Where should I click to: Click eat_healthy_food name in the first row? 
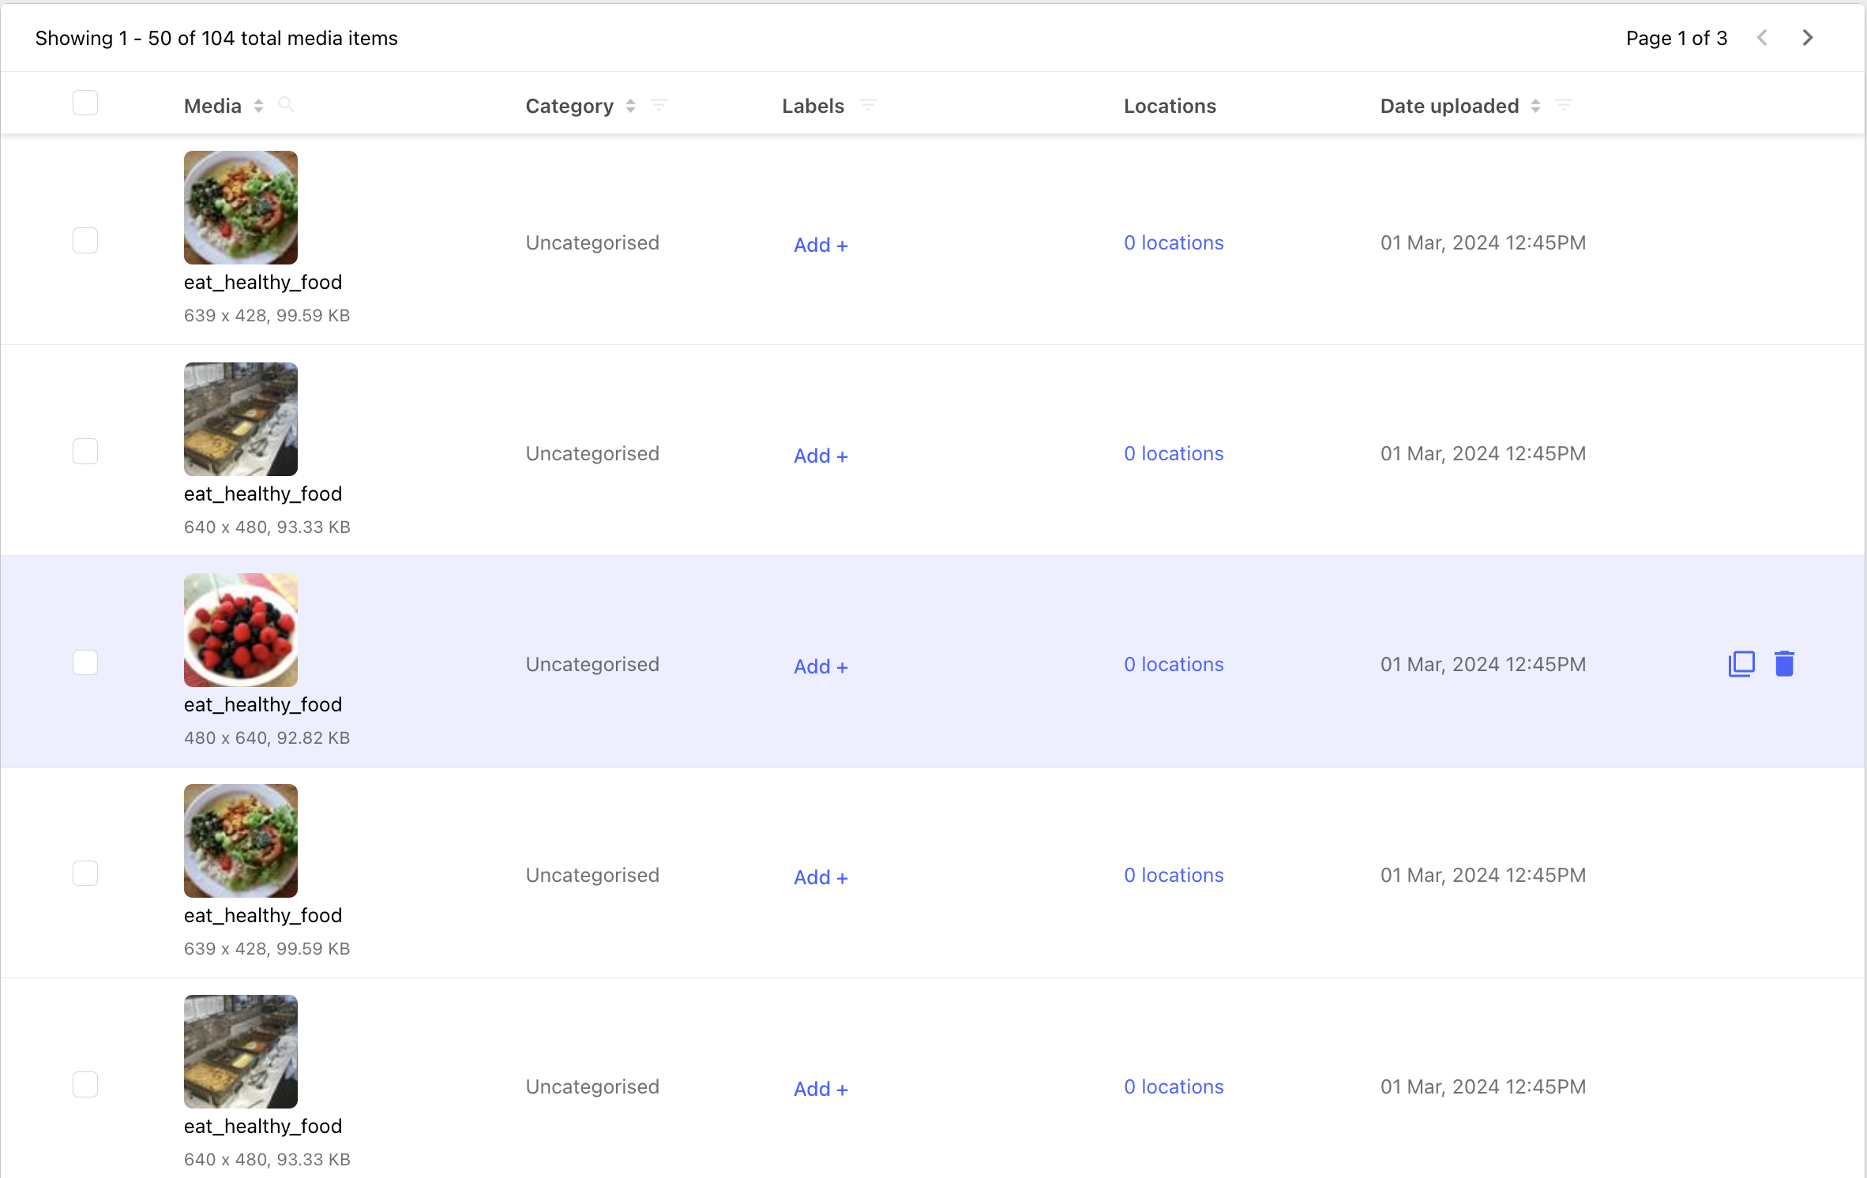tap(263, 282)
